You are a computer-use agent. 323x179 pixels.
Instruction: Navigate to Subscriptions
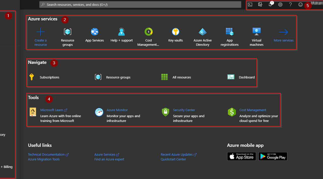click(x=49, y=77)
